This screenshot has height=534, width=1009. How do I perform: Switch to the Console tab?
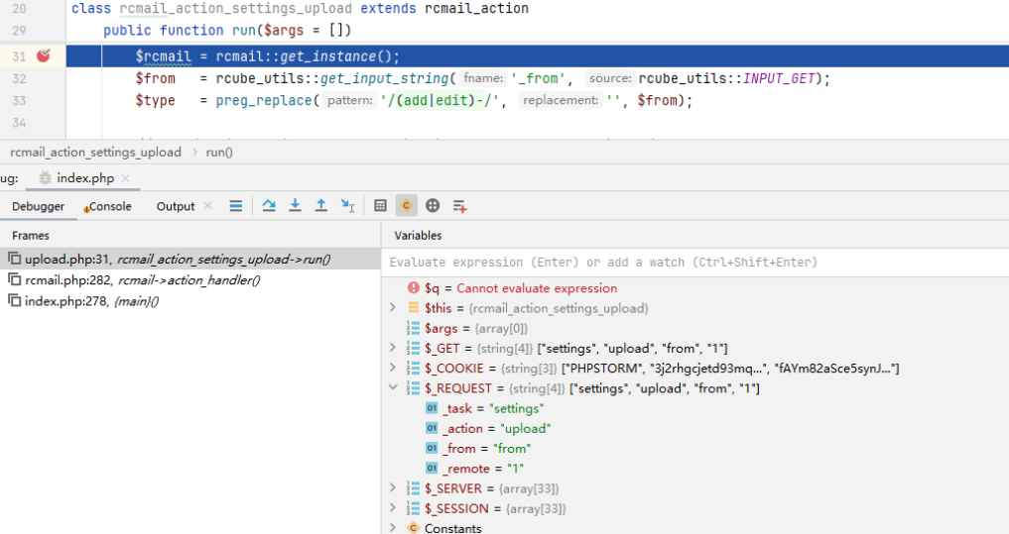tap(110, 206)
